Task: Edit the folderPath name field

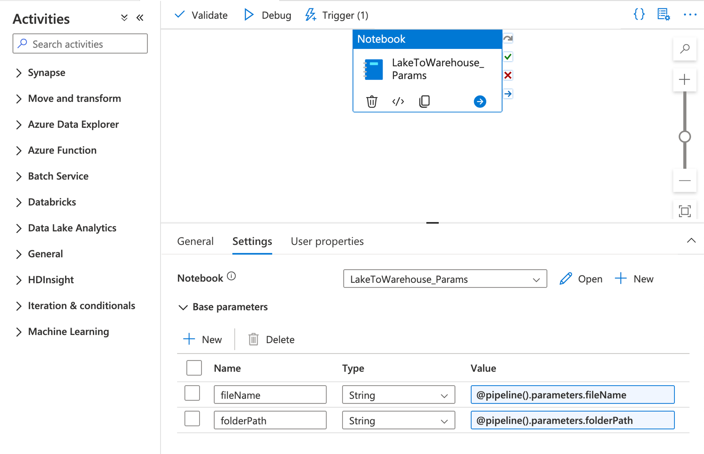Action: 270,420
